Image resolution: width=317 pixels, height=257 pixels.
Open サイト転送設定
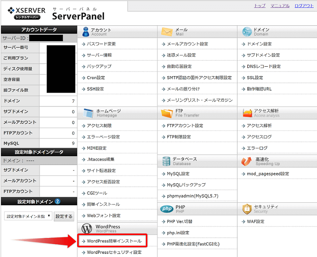[101, 171]
